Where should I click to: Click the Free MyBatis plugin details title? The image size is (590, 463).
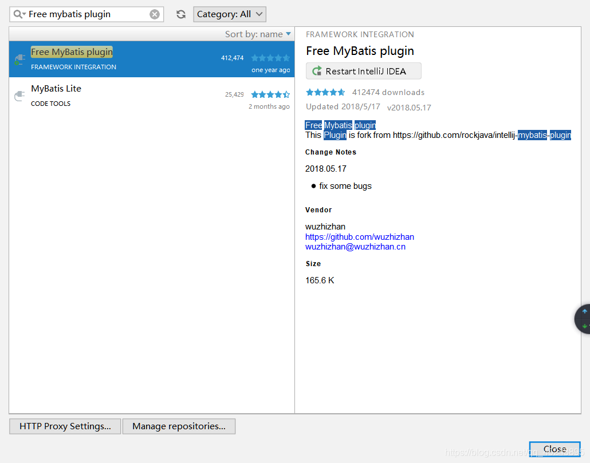pos(360,51)
